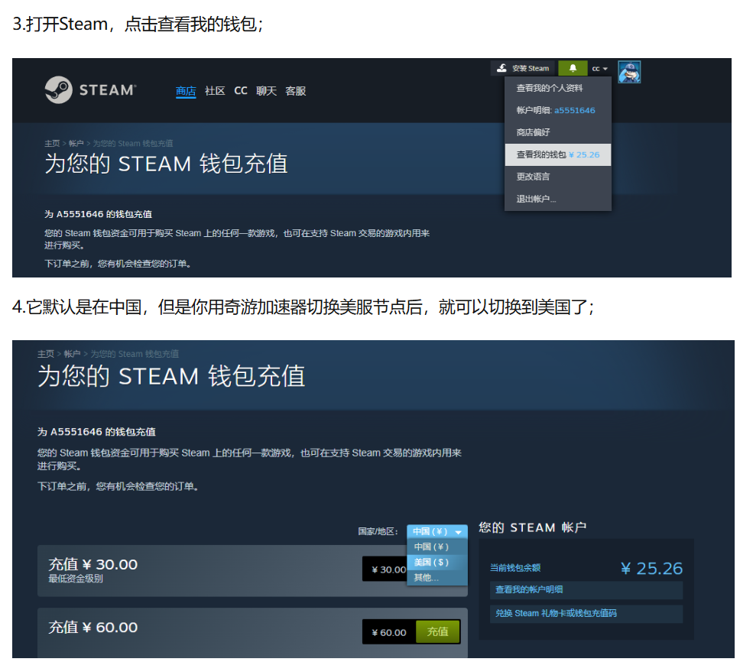Go to the 社区 navigation item
Image resolution: width=753 pixels, height=662 pixels.
[x=215, y=91]
